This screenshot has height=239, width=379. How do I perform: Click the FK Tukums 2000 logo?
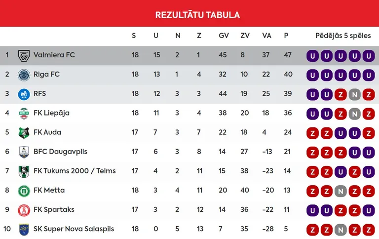click(x=24, y=171)
